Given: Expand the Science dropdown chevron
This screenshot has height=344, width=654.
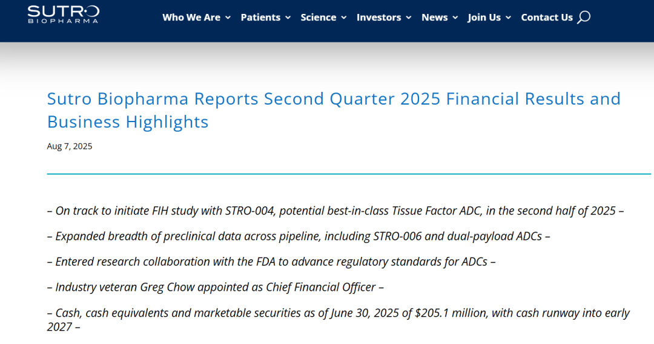Looking at the screenshot, I should coord(344,18).
